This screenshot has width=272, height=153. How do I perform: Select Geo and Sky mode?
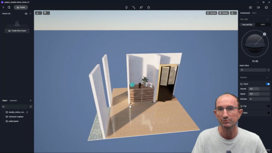pyautogui.click(x=247, y=25)
